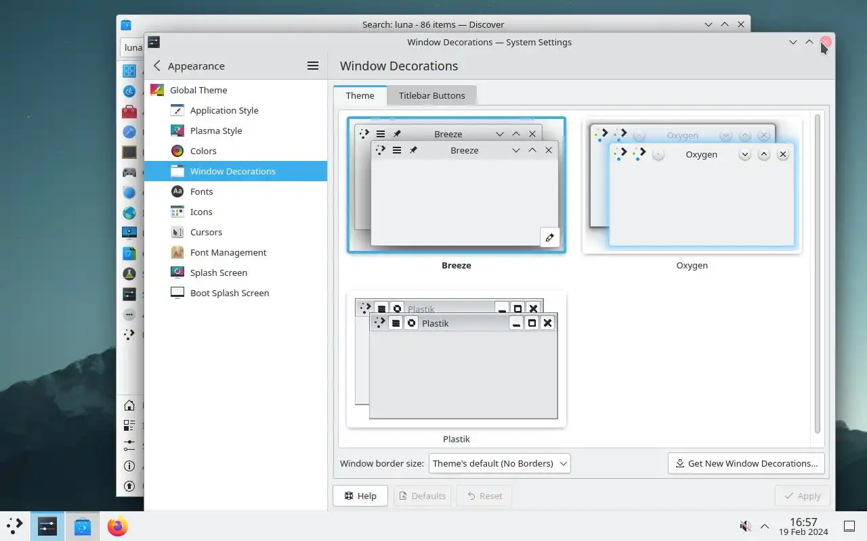Click the Reset button
This screenshot has height=541, width=867.
pyautogui.click(x=484, y=496)
